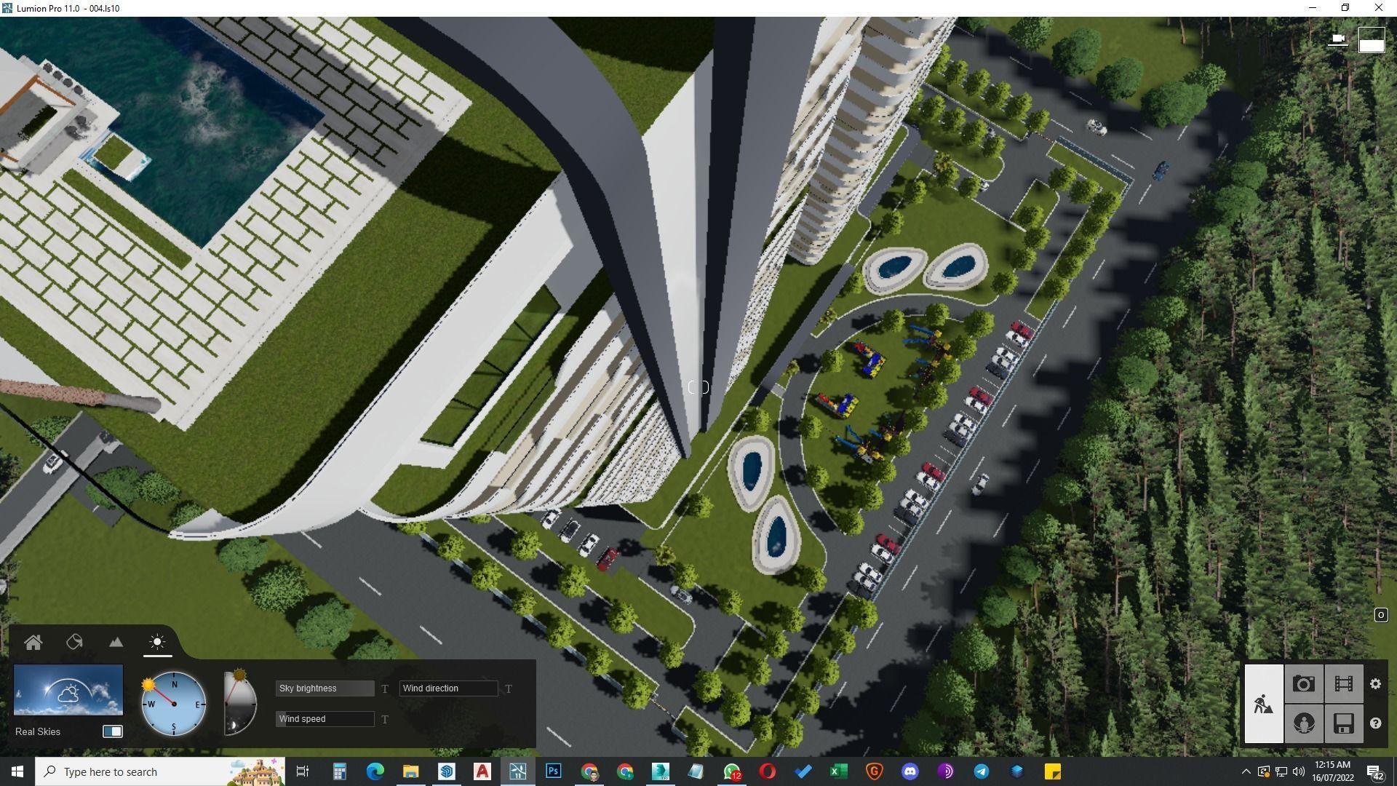
Task: Open the Objects tab (house icon)
Action: point(33,642)
